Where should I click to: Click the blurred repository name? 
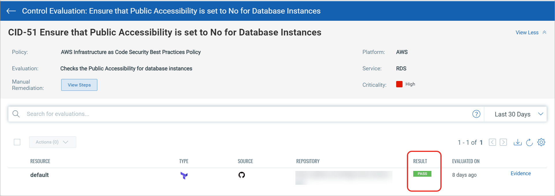(x=344, y=178)
